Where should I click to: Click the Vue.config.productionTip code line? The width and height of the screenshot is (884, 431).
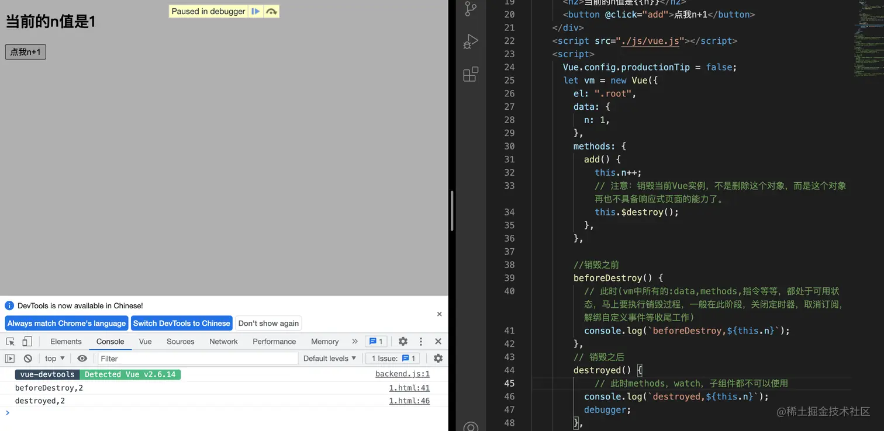(x=650, y=67)
